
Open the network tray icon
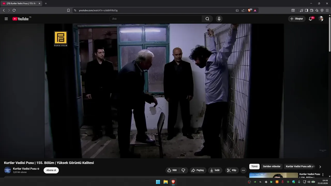(305, 182)
